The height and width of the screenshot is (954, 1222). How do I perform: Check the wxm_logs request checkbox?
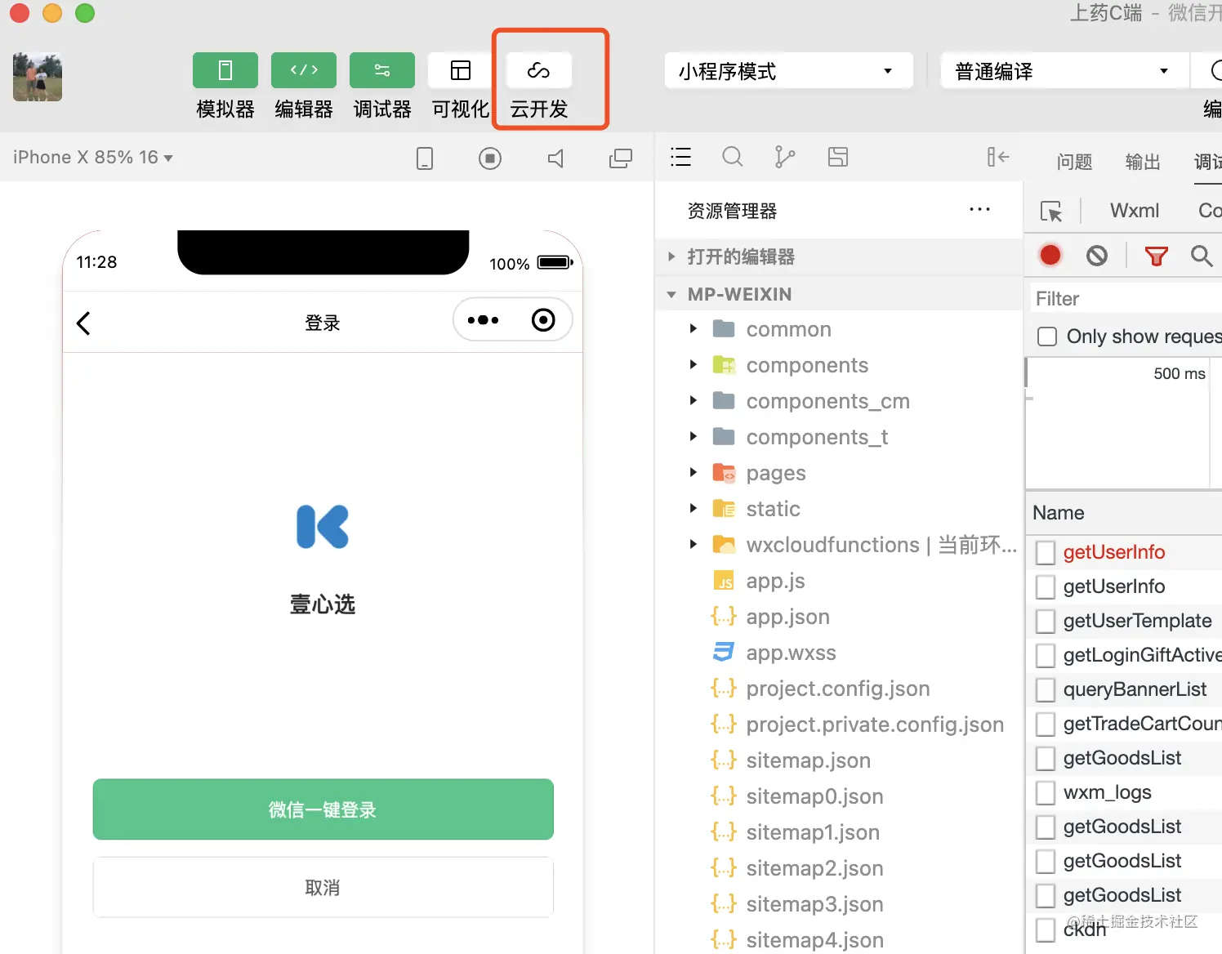tap(1046, 793)
